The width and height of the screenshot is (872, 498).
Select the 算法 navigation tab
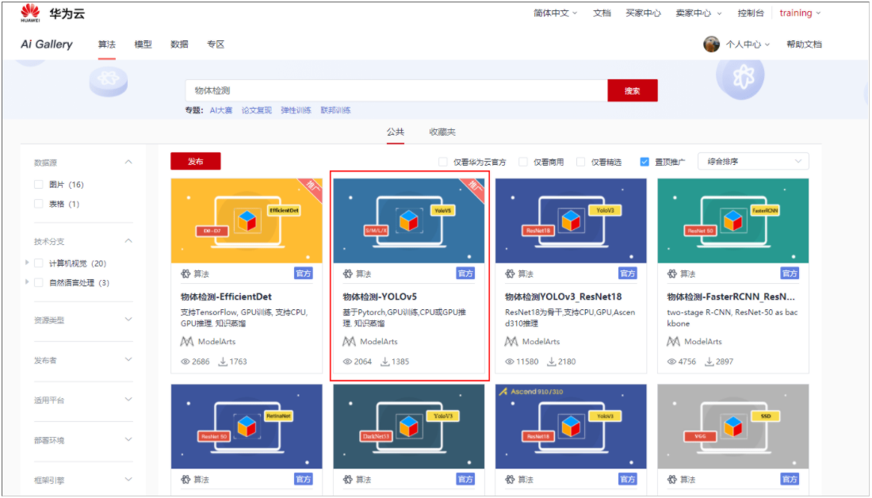[x=107, y=44]
